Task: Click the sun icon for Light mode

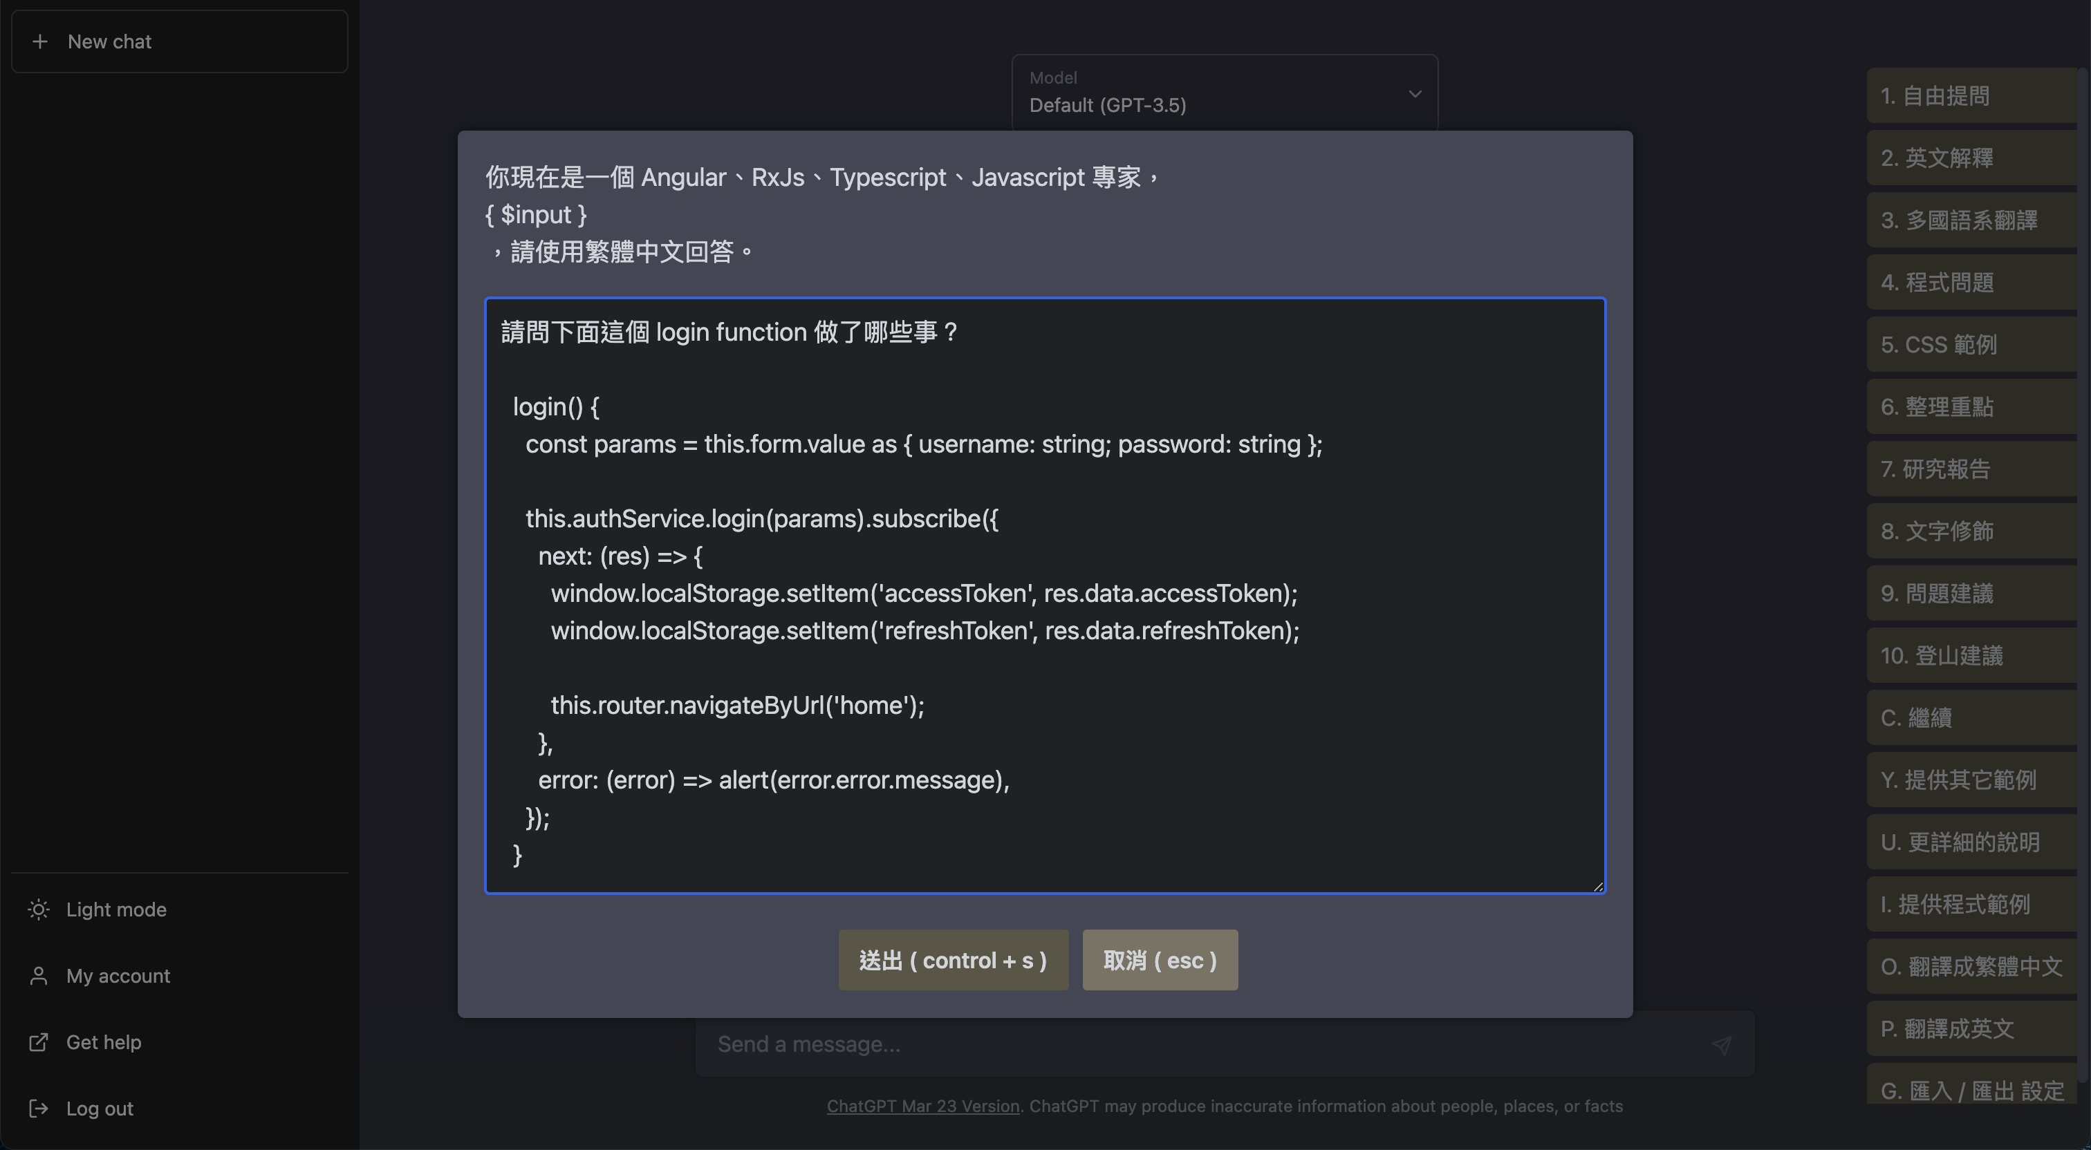Action: coord(38,909)
